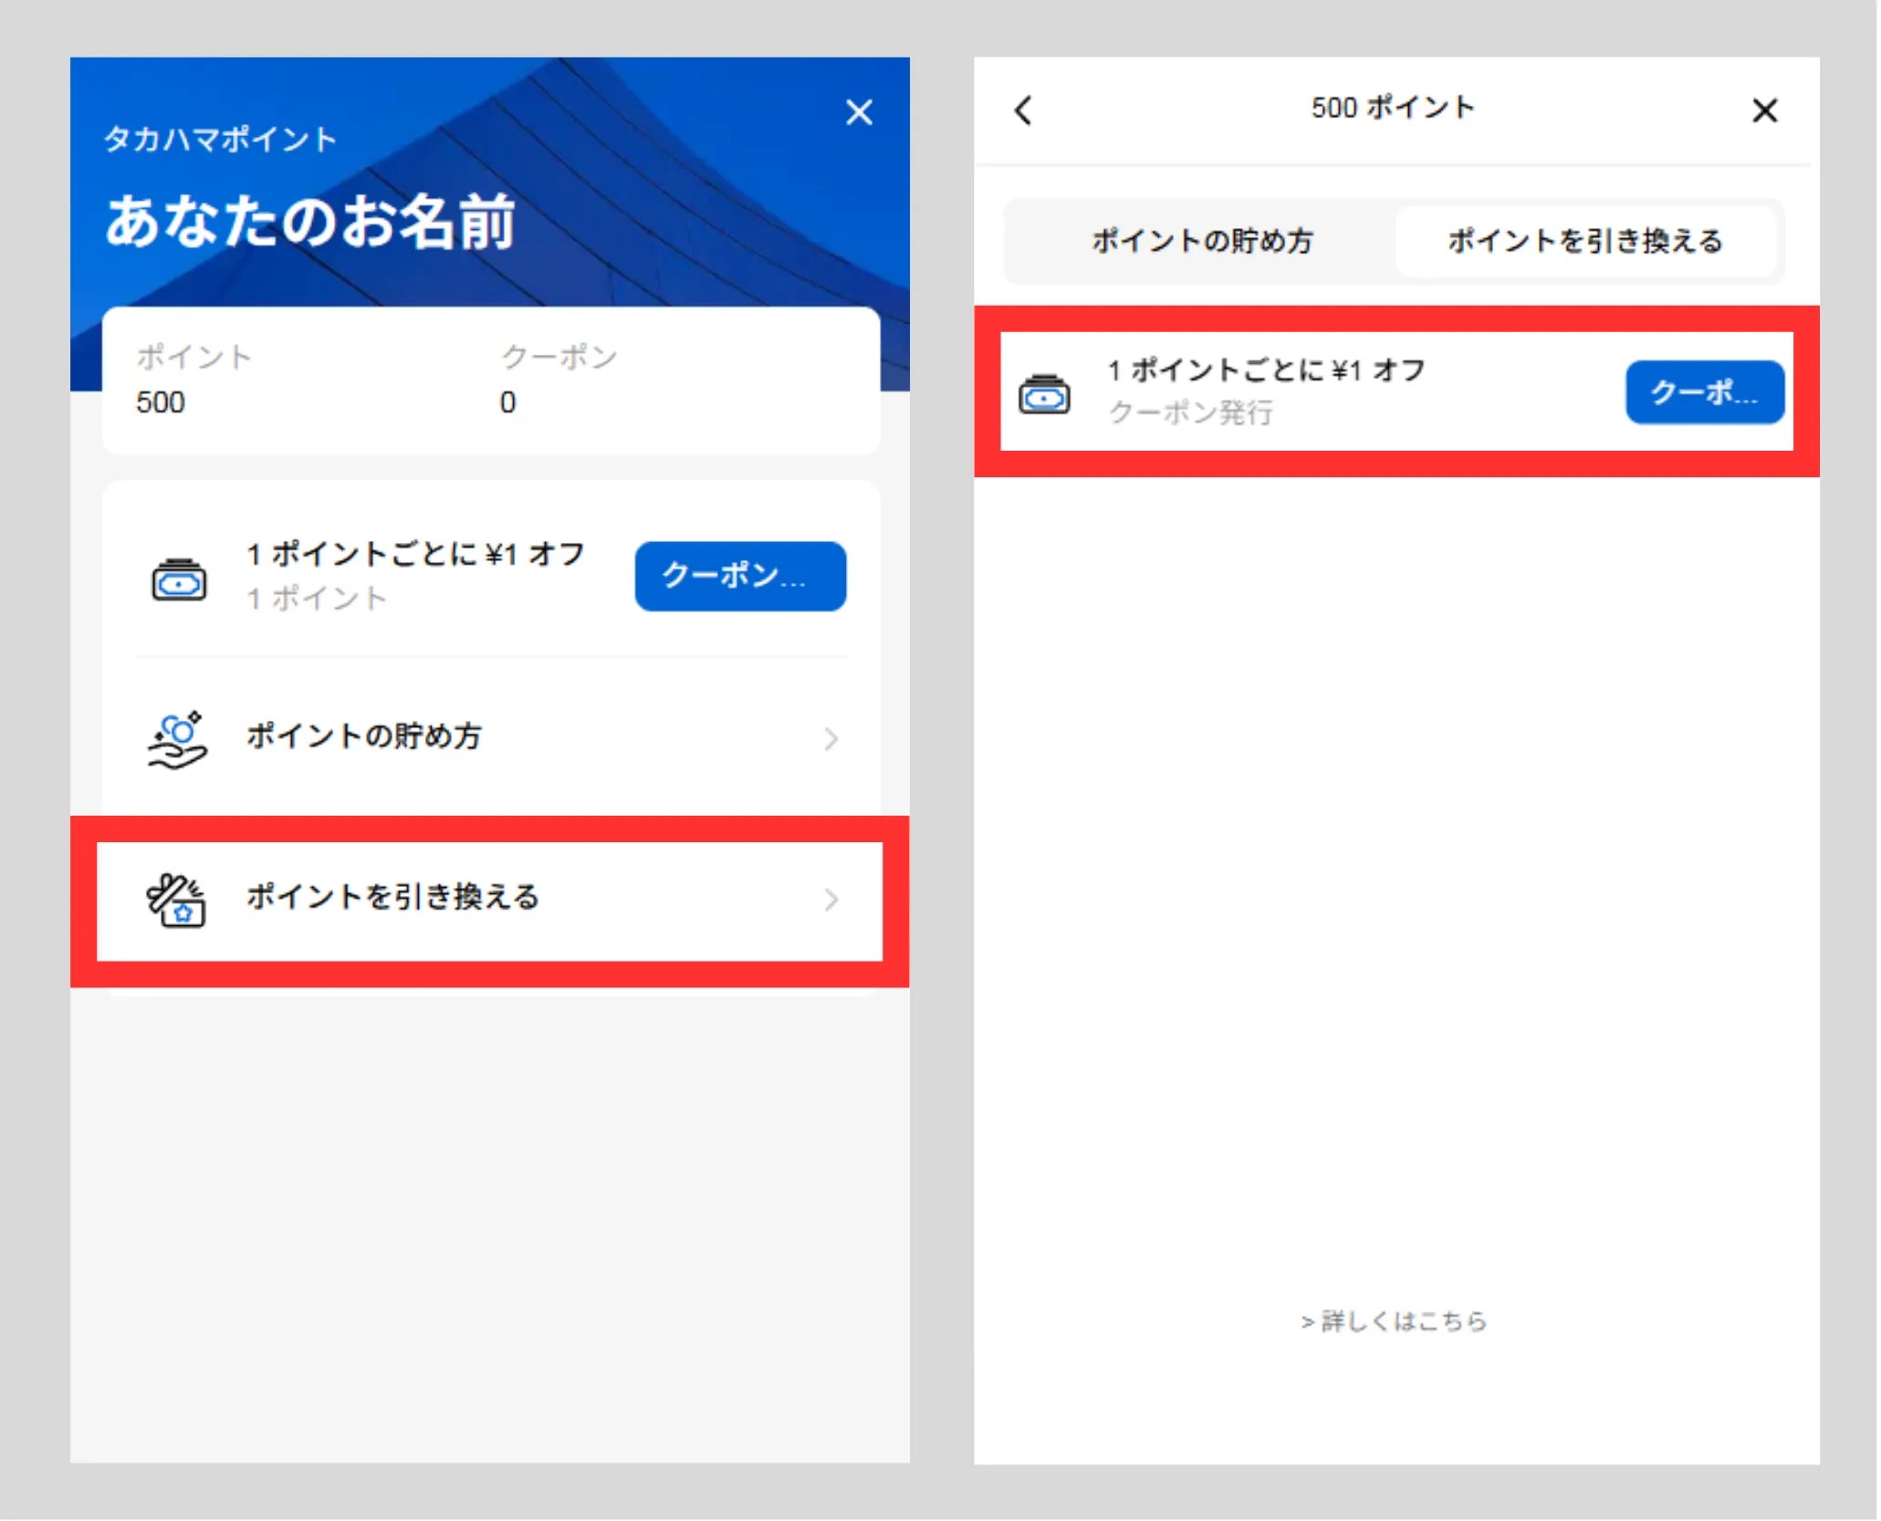Click the coupon ticket icon in left panel
Image resolution: width=1881 pixels, height=1521 pixels.
coord(179,579)
